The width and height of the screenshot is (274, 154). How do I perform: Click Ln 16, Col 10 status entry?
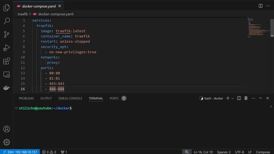[203, 152]
